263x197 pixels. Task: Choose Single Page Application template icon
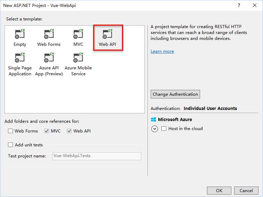pyautogui.click(x=20, y=58)
